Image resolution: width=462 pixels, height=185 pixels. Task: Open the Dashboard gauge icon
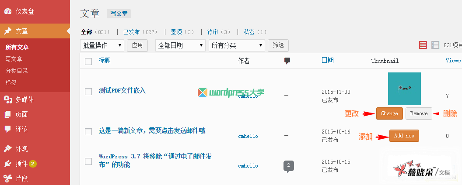click(x=8, y=11)
